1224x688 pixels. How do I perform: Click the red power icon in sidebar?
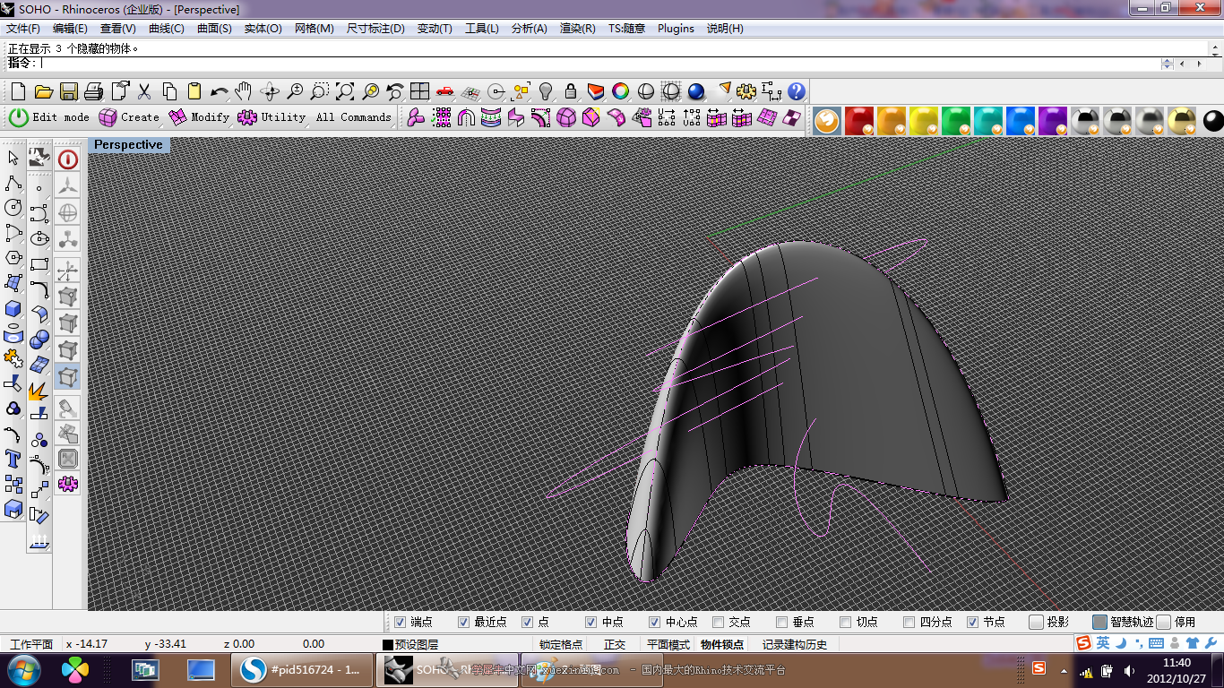click(68, 159)
